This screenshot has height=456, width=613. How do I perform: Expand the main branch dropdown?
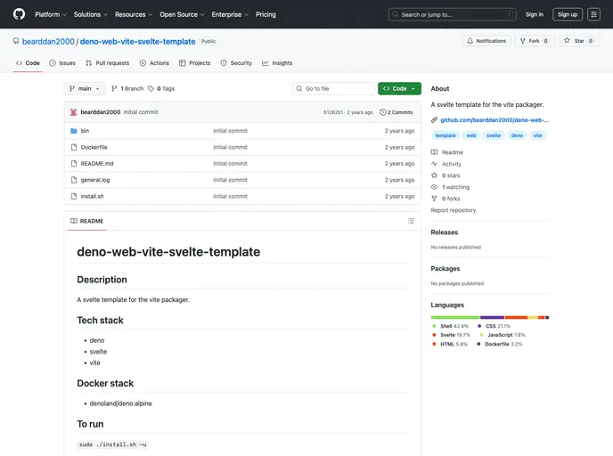click(x=85, y=89)
